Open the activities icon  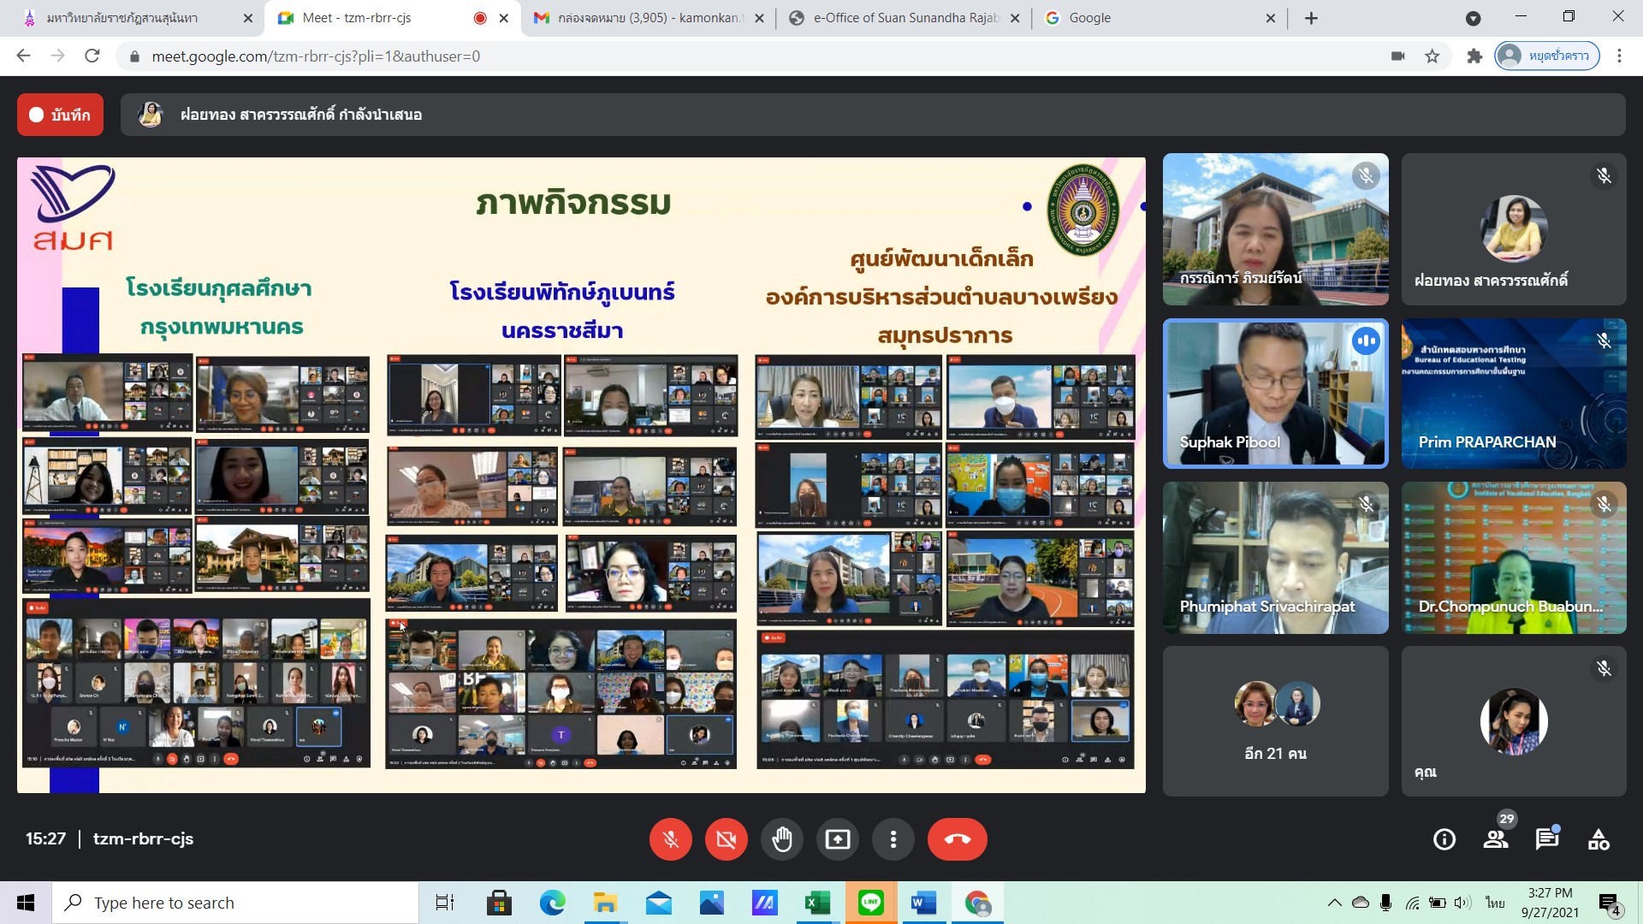click(1599, 839)
